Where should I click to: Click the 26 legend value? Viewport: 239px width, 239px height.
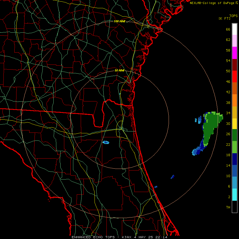click(x=228, y=134)
